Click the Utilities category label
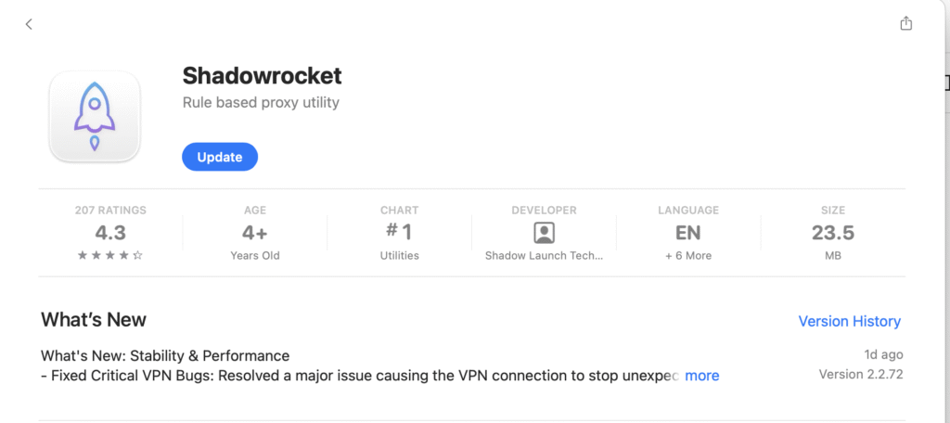 coord(399,255)
